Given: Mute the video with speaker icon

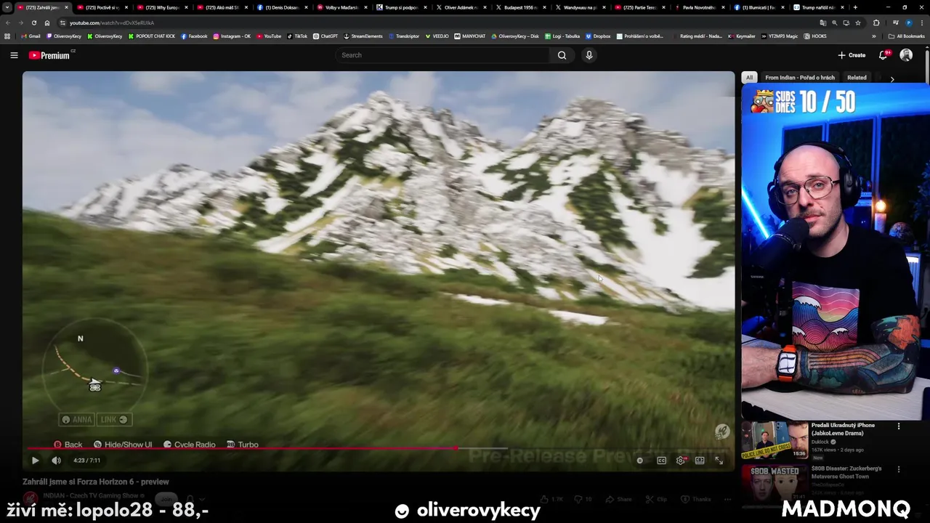Looking at the screenshot, I should click(x=56, y=460).
